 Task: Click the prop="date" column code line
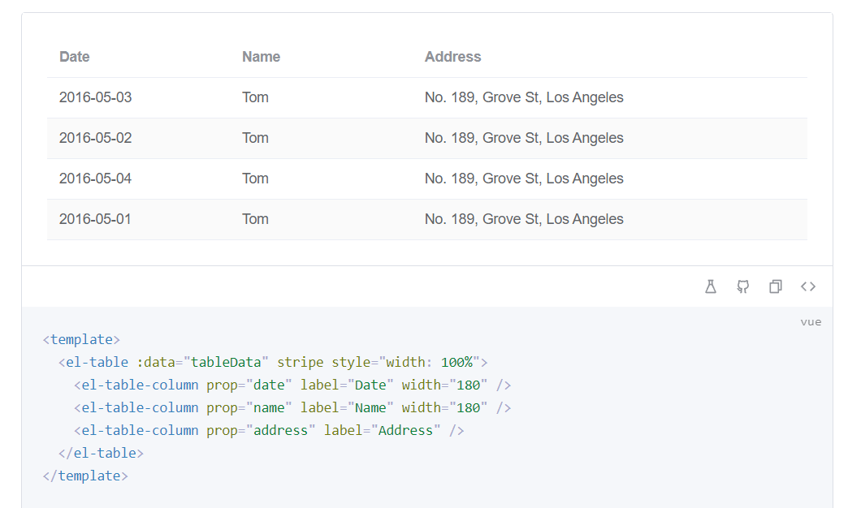point(292,385)
